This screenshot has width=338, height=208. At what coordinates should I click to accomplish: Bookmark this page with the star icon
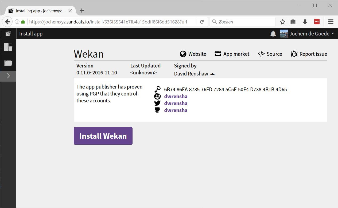(283, 22)
